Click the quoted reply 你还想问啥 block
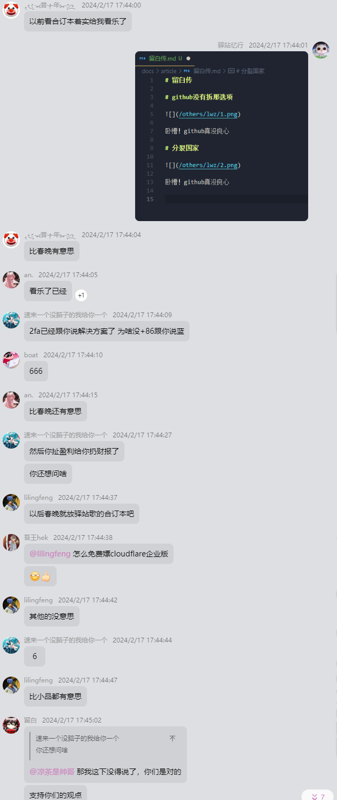The image size is (337, 800). (106, 744)
